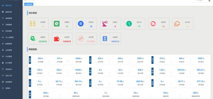Click the 物料供应商 count 58
213x99 pixels.
[75, 93]
